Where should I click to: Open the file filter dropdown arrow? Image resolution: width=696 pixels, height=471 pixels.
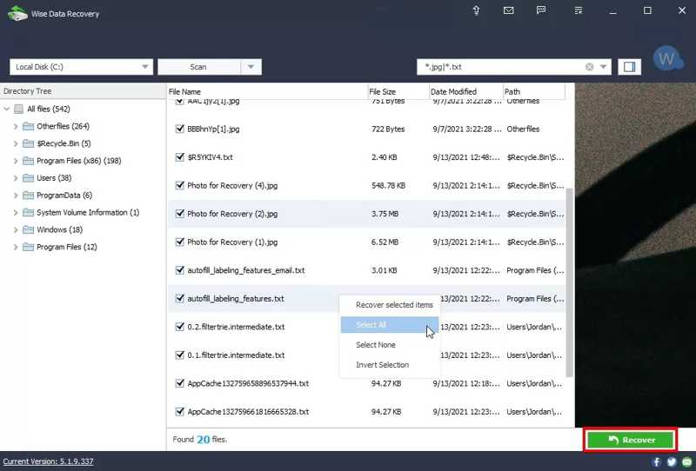603,67
